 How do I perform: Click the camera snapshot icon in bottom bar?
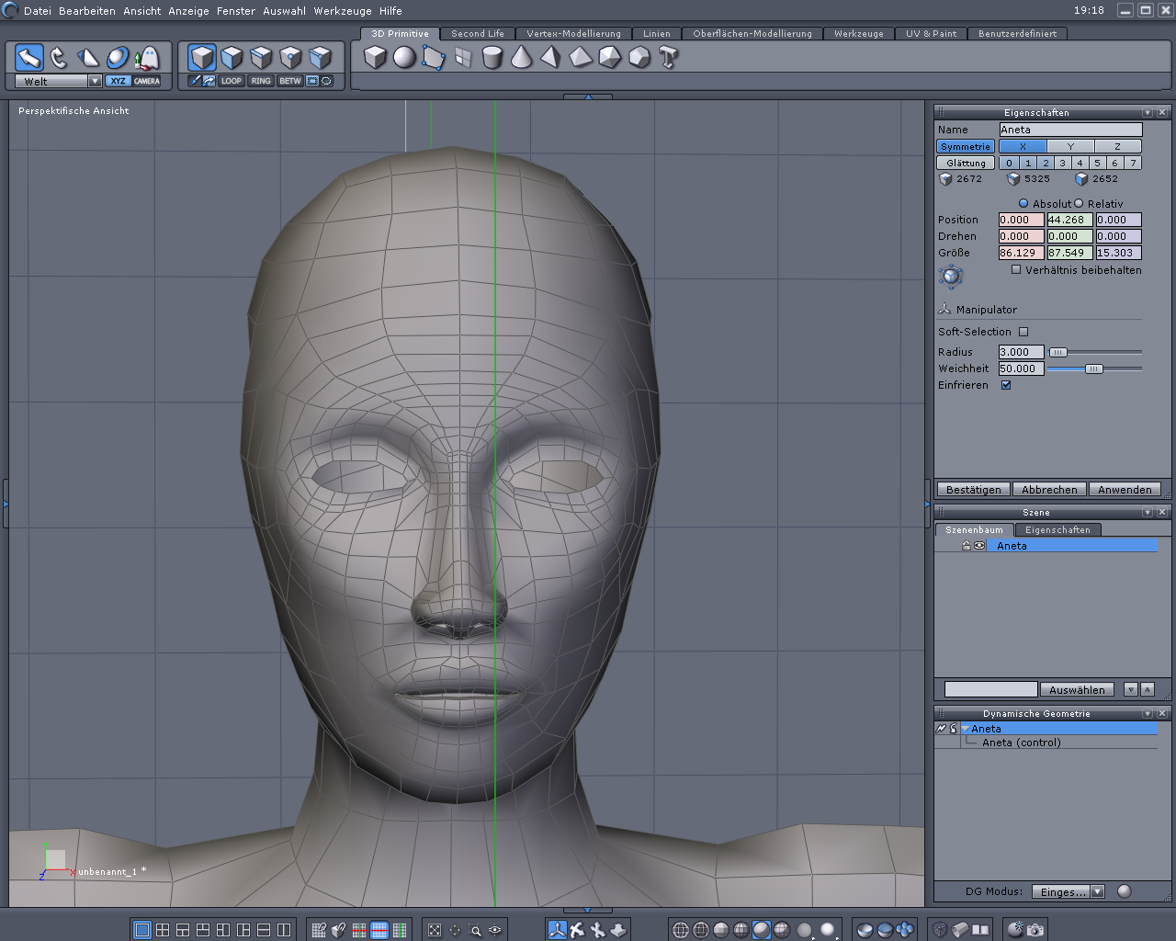click(1035, 930)
